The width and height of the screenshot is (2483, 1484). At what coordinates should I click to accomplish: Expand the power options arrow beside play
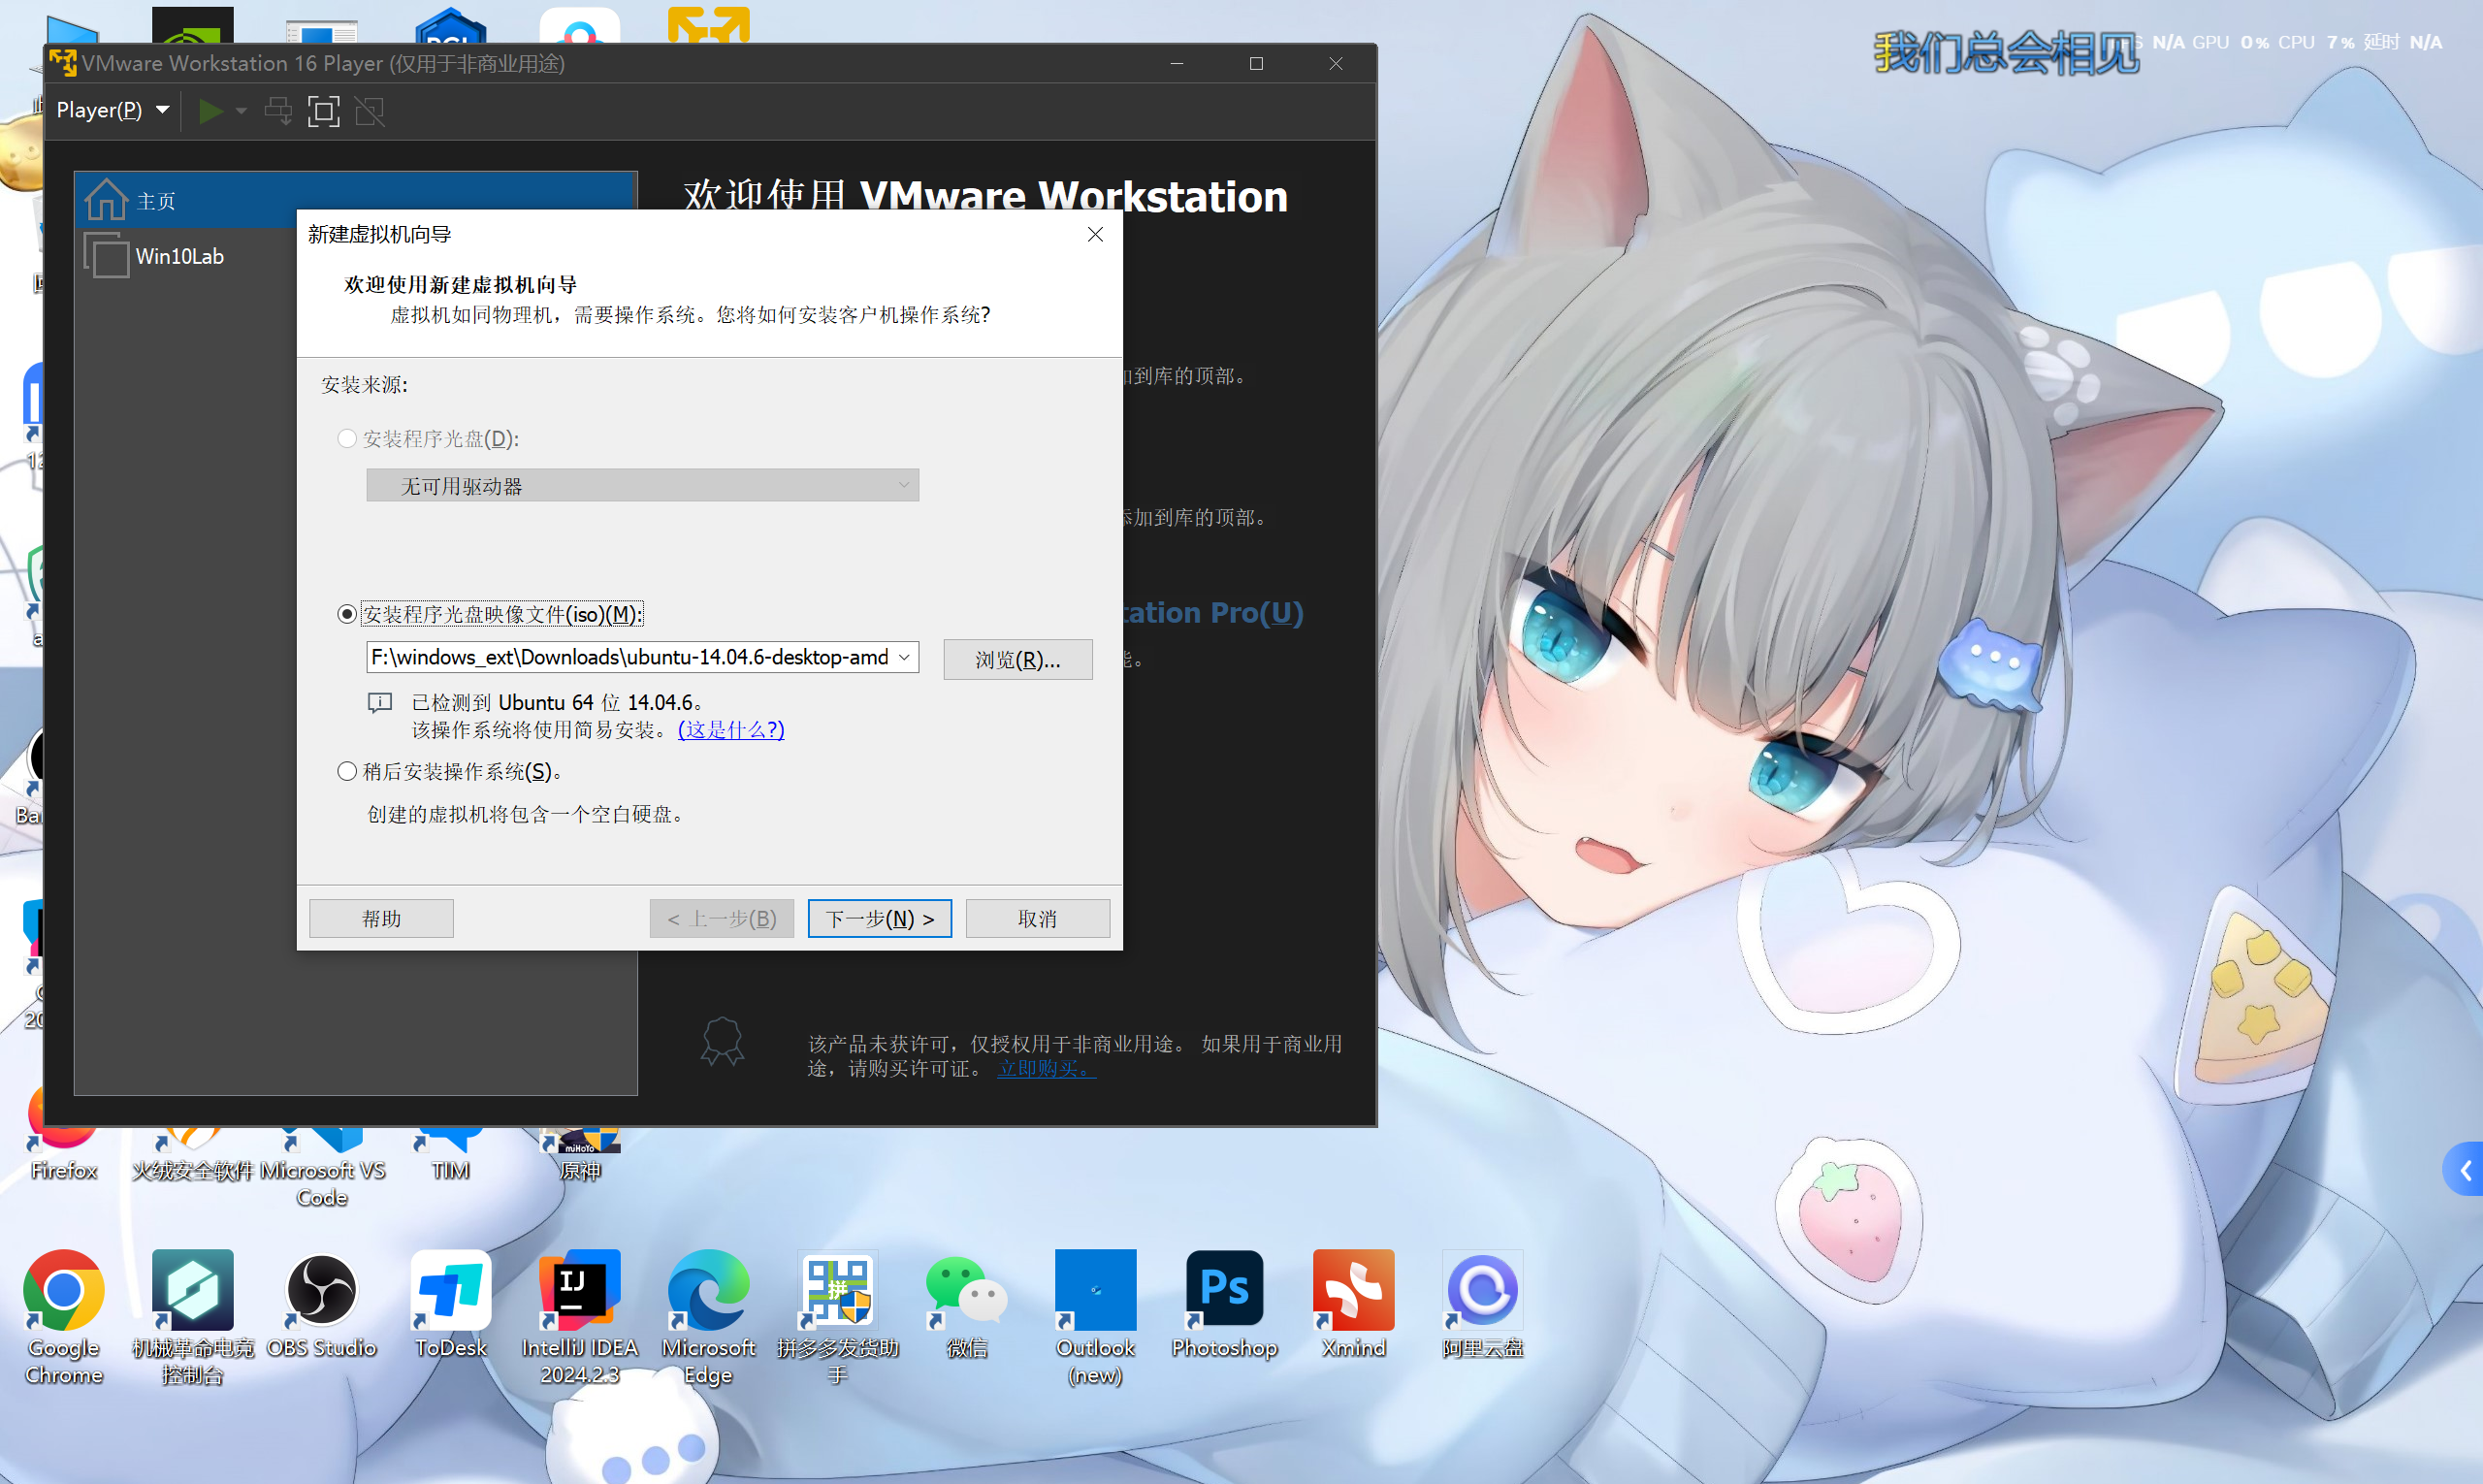point(241,111)
